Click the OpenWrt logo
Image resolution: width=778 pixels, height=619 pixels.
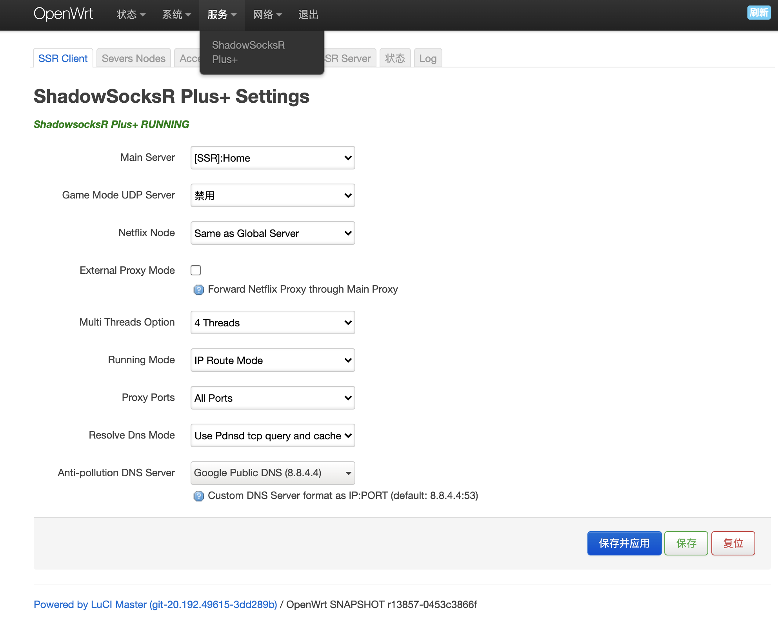point(63,14)
